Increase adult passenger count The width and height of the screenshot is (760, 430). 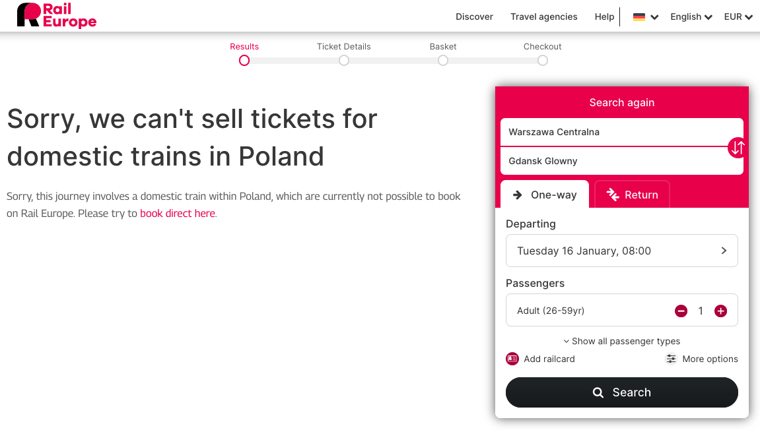tap(720, 311)
